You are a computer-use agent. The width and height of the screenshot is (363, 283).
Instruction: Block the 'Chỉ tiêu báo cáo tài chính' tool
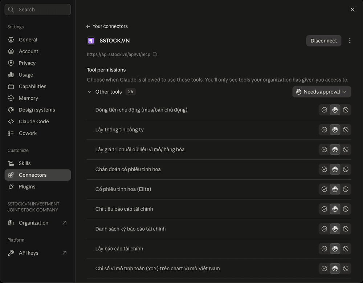[x=346, y=209]
